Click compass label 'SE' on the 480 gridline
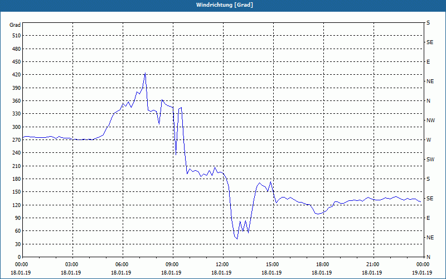Viewport: 446px width, 279px height. [x=430, y=42]
